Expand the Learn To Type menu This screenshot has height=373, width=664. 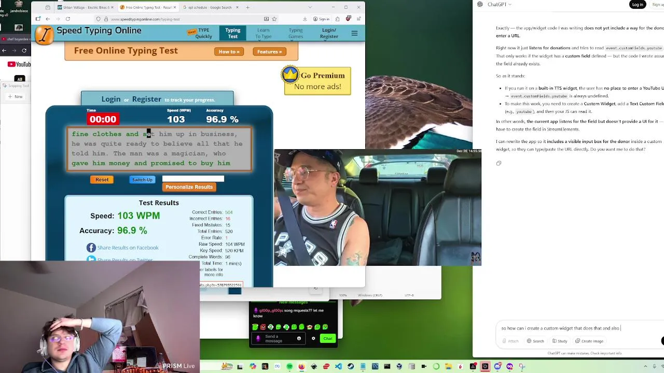tap(263, 33)
